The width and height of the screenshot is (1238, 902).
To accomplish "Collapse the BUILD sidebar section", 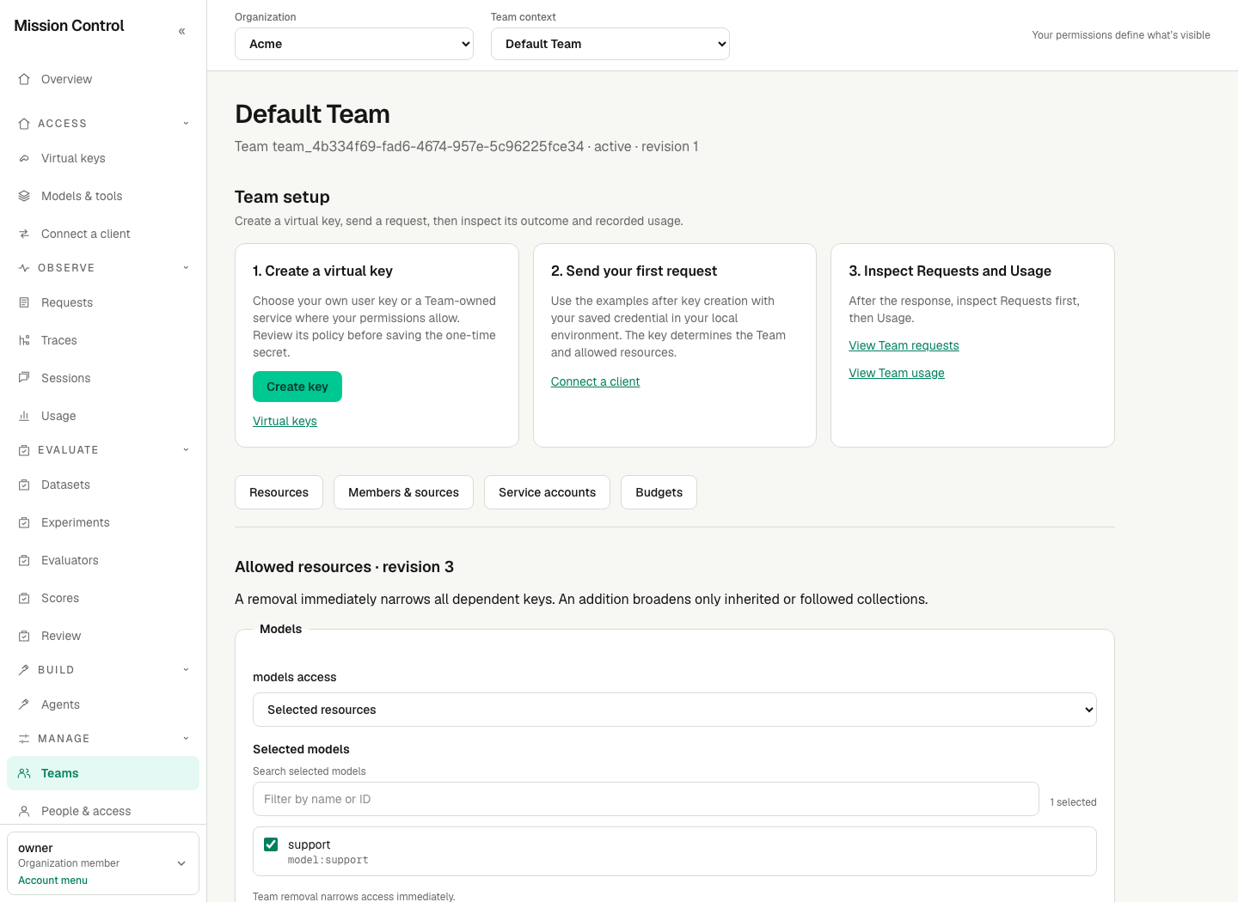I will coord(186,670).
